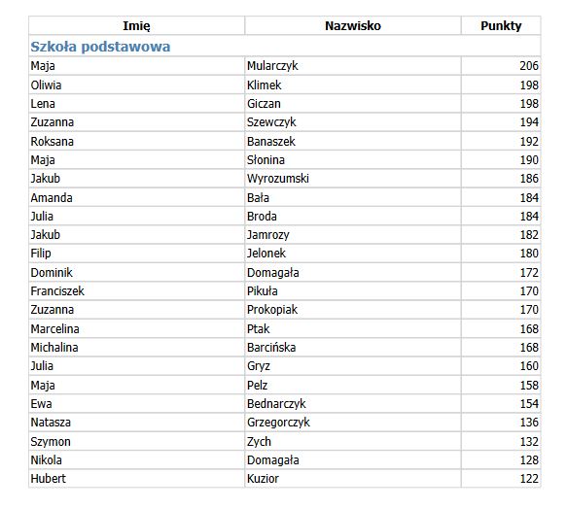Click the surname Mularczyk
This screenshot has height=509, width=567.
point(272,66)
